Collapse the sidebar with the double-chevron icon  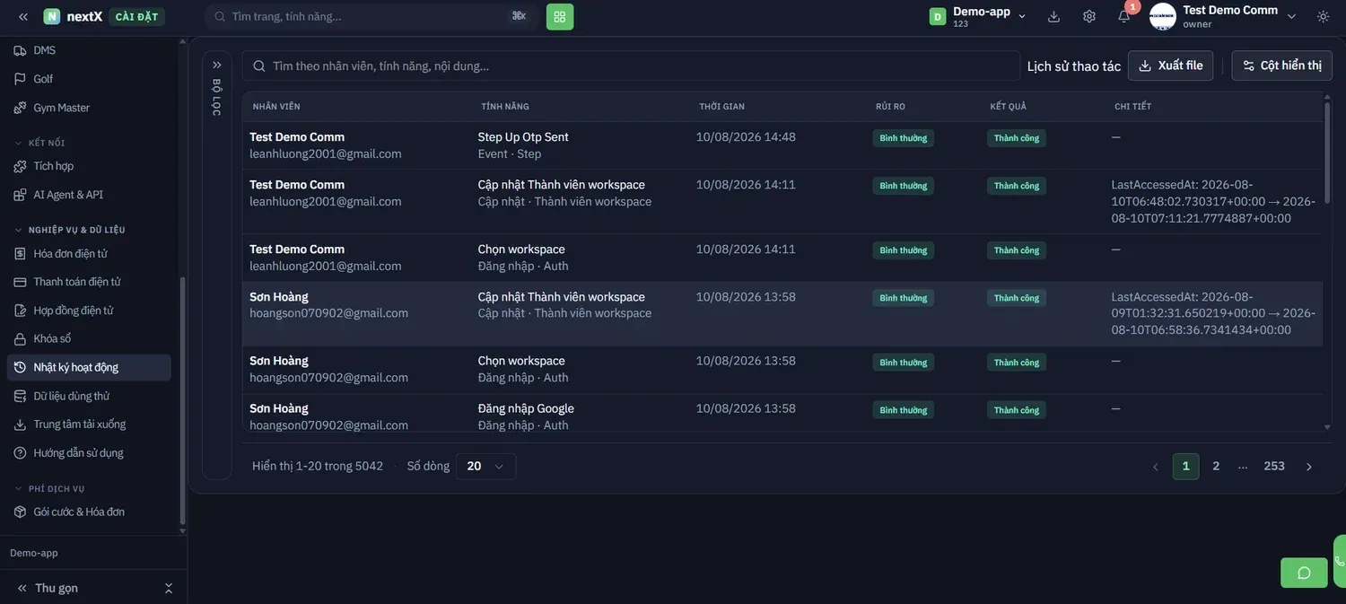pyautogui.click(x=23, y=16)
